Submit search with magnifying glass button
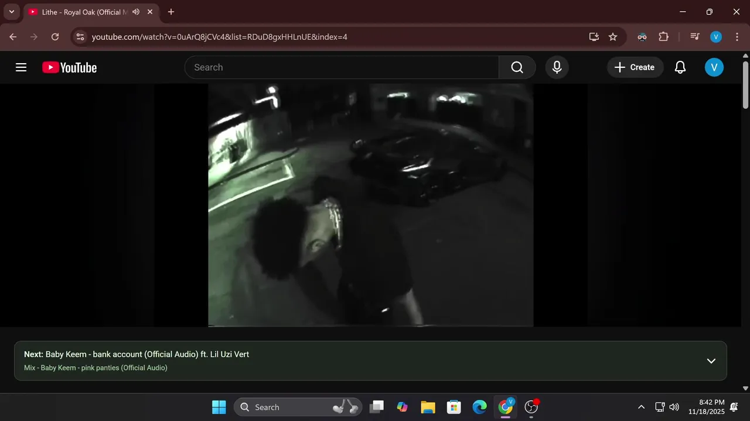750x421 pixels. point(517,67)
